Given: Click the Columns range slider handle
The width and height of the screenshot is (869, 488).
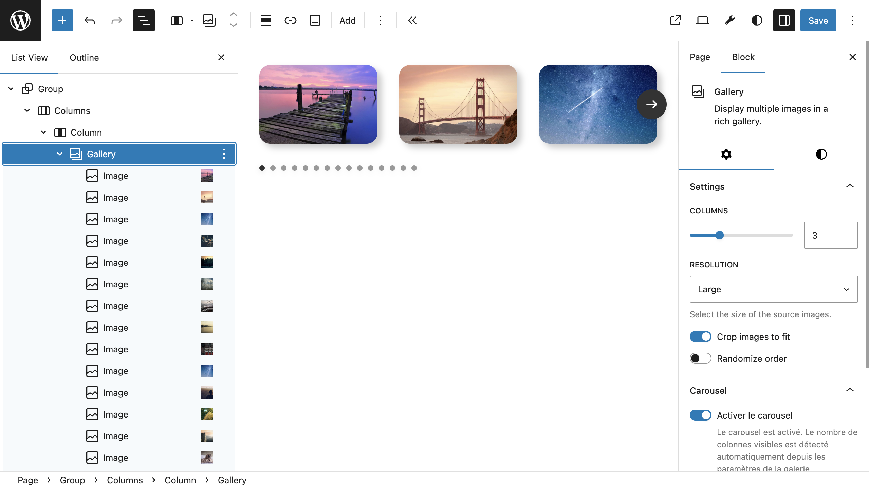Looking at the screenshot, I should tap(719, 235).
